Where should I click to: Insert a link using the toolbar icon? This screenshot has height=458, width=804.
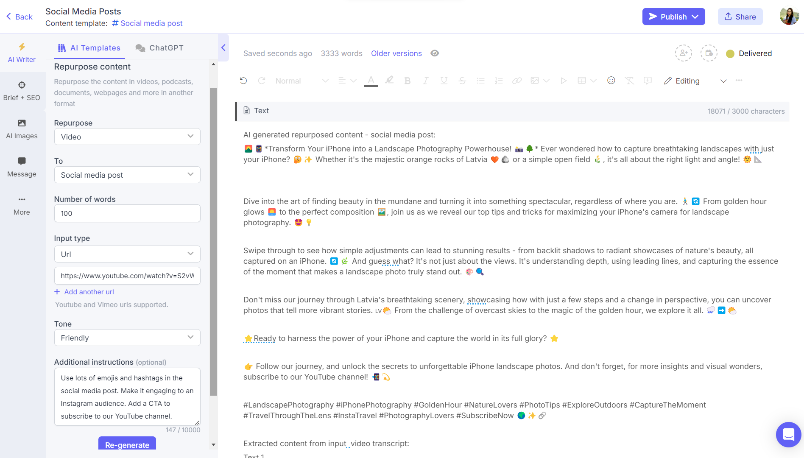pyautogui.click(x=517, y=80)
